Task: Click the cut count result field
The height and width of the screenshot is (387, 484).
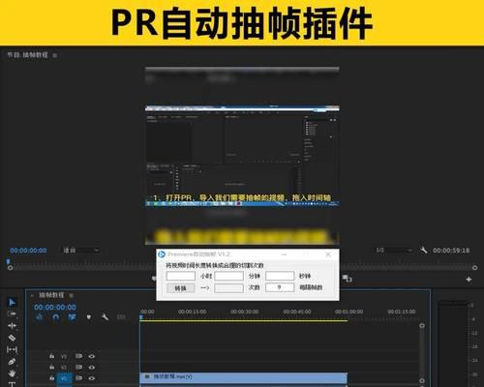Action: click(229, 287)
